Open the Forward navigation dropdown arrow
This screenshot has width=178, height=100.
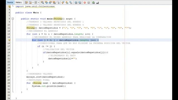[x=39, y=2]
